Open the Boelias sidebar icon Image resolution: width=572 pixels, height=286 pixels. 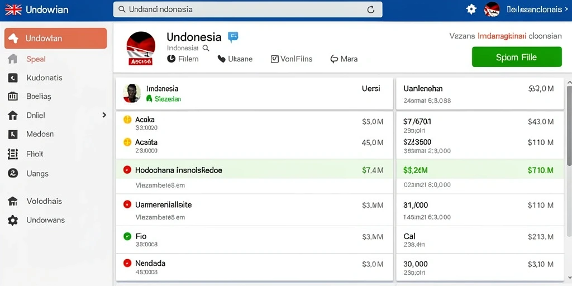point(13,96)
